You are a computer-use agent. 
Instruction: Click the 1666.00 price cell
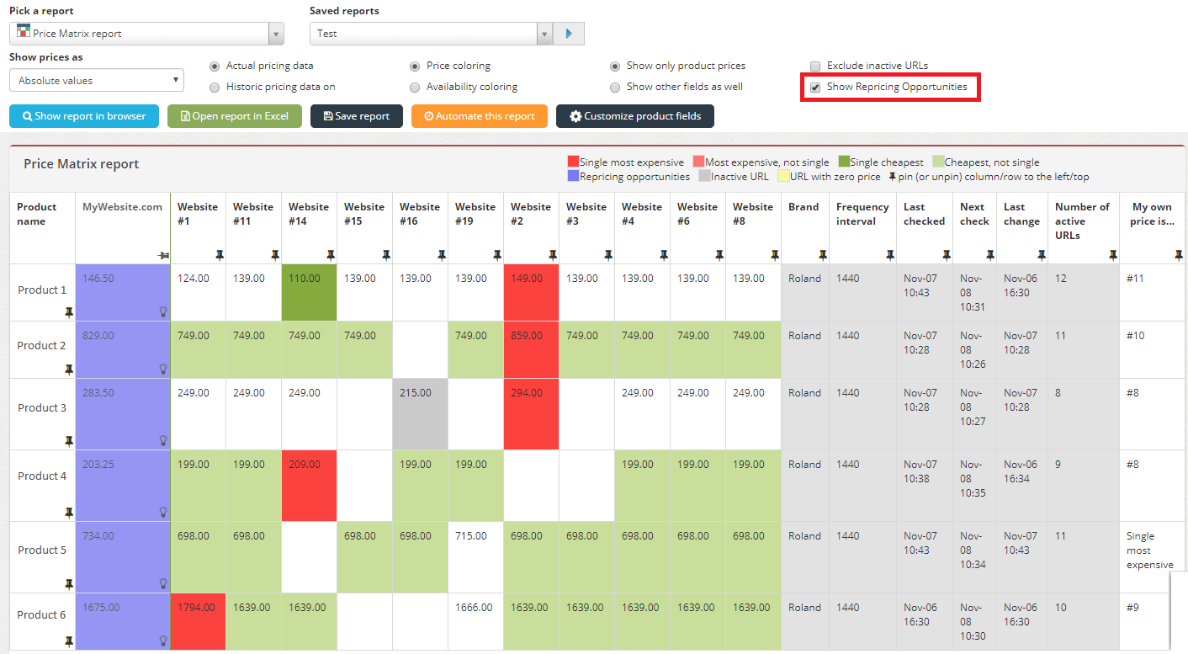pos(476,621)
